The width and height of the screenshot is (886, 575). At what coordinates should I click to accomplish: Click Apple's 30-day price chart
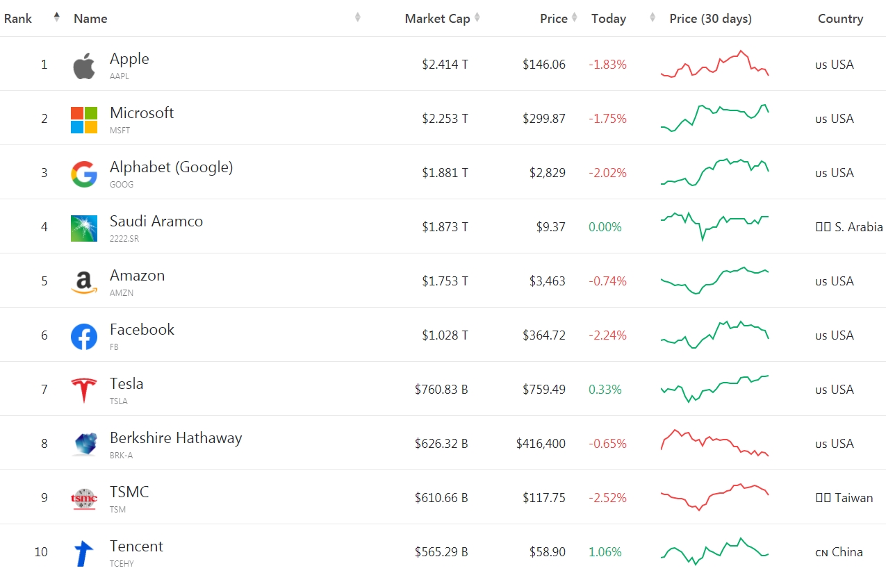click(x=714, y=64)
